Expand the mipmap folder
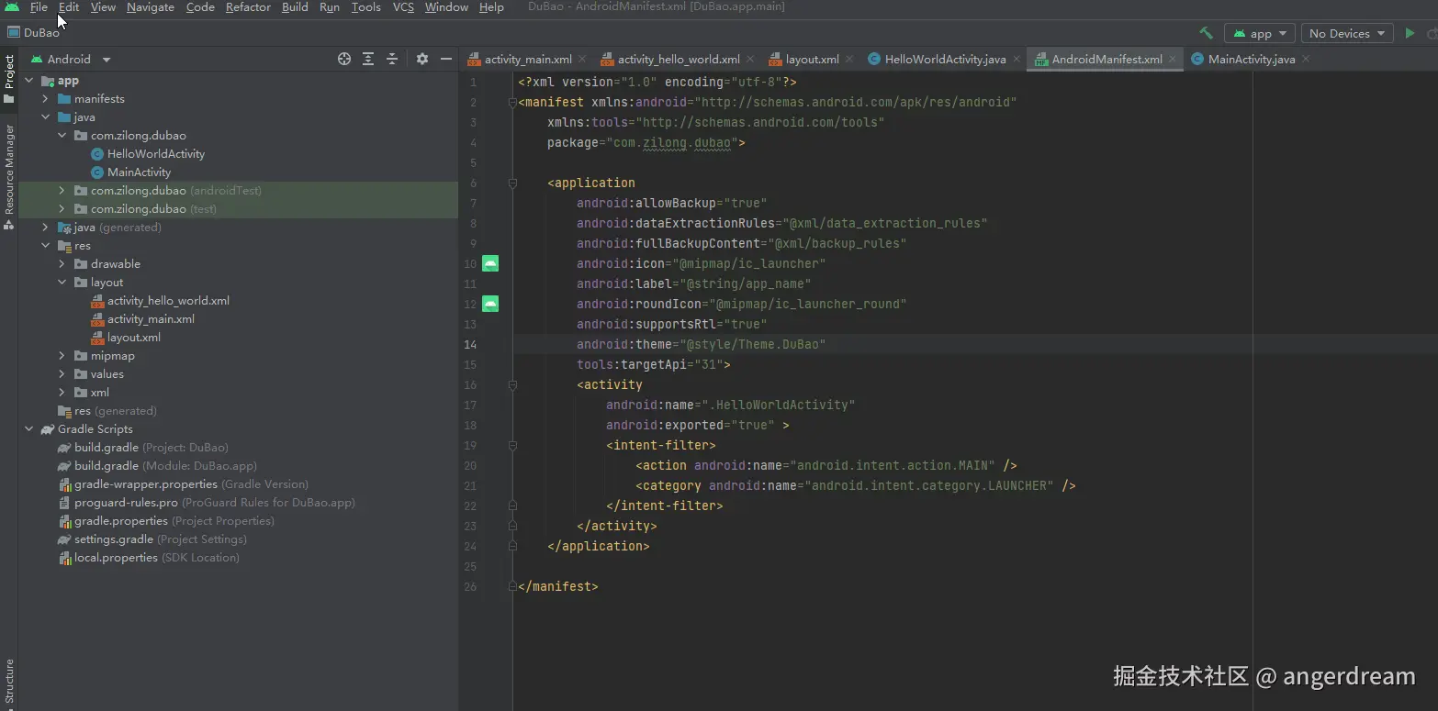Screen dimensions: 1438x711 [62, 356]
